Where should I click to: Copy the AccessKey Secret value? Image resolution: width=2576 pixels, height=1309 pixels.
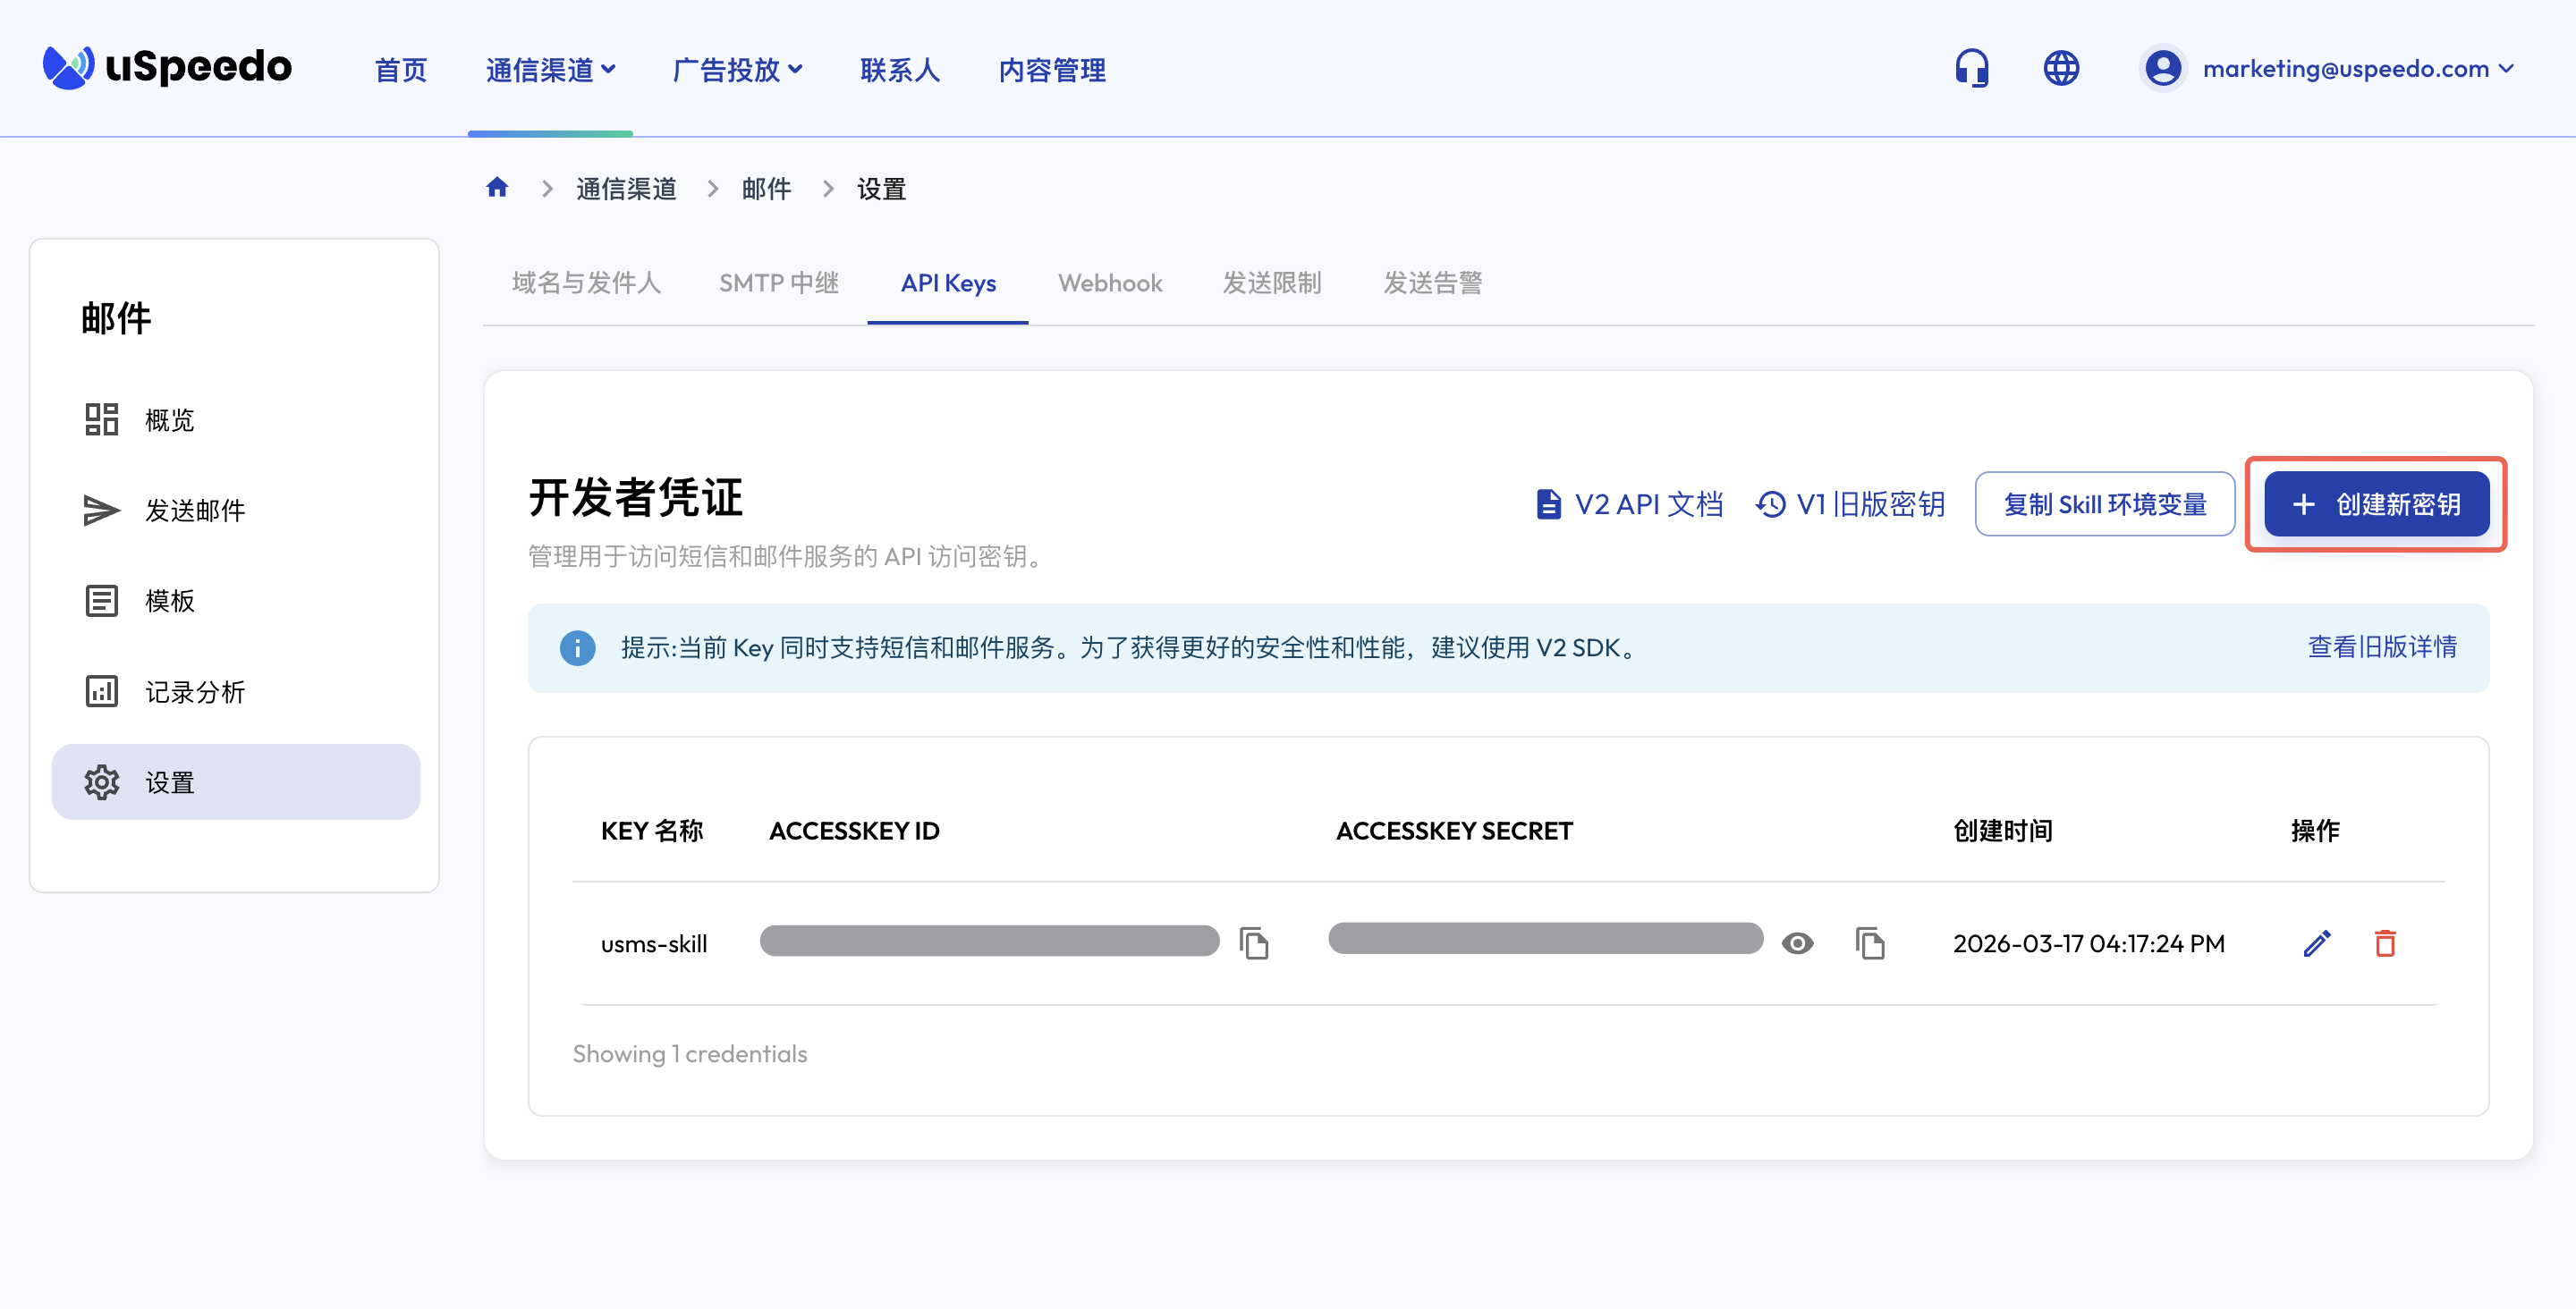tap(1870, 943)
